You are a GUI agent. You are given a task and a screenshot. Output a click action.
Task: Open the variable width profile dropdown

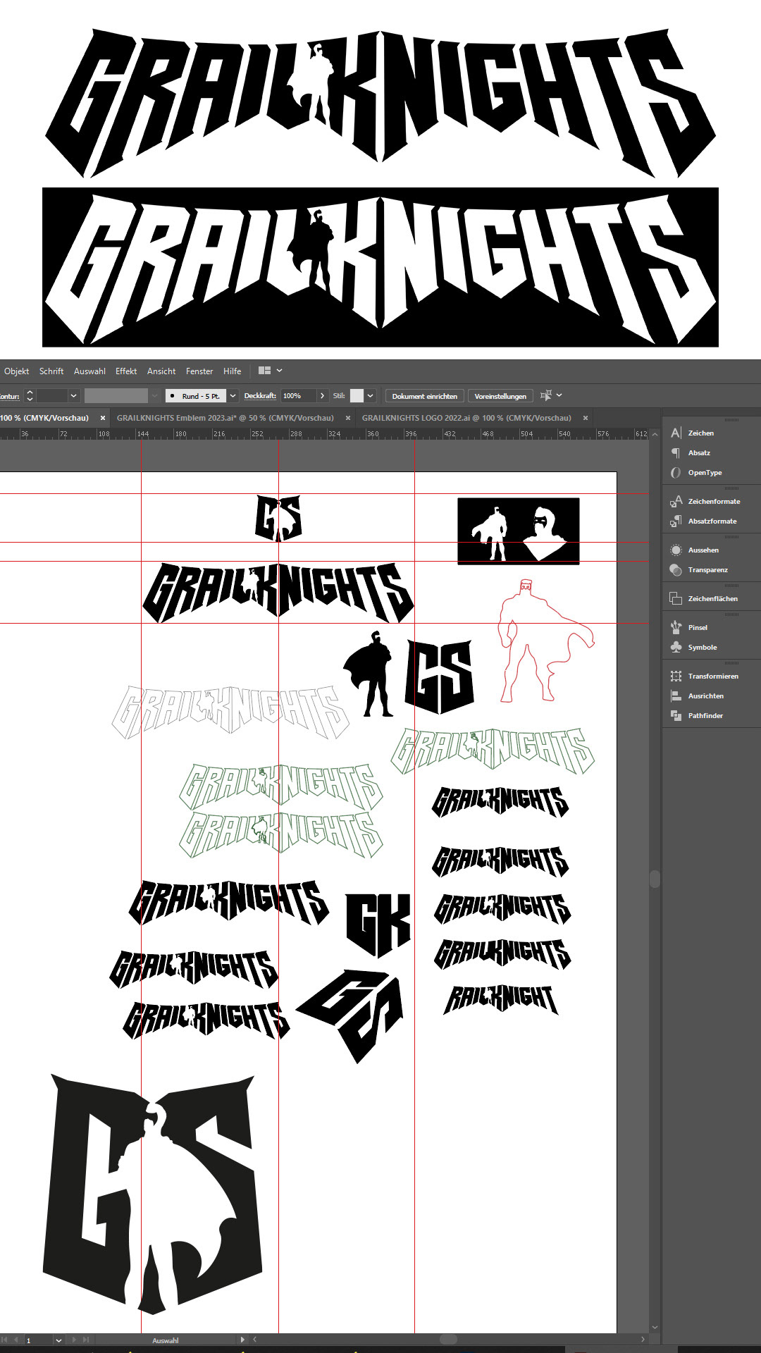155,396
